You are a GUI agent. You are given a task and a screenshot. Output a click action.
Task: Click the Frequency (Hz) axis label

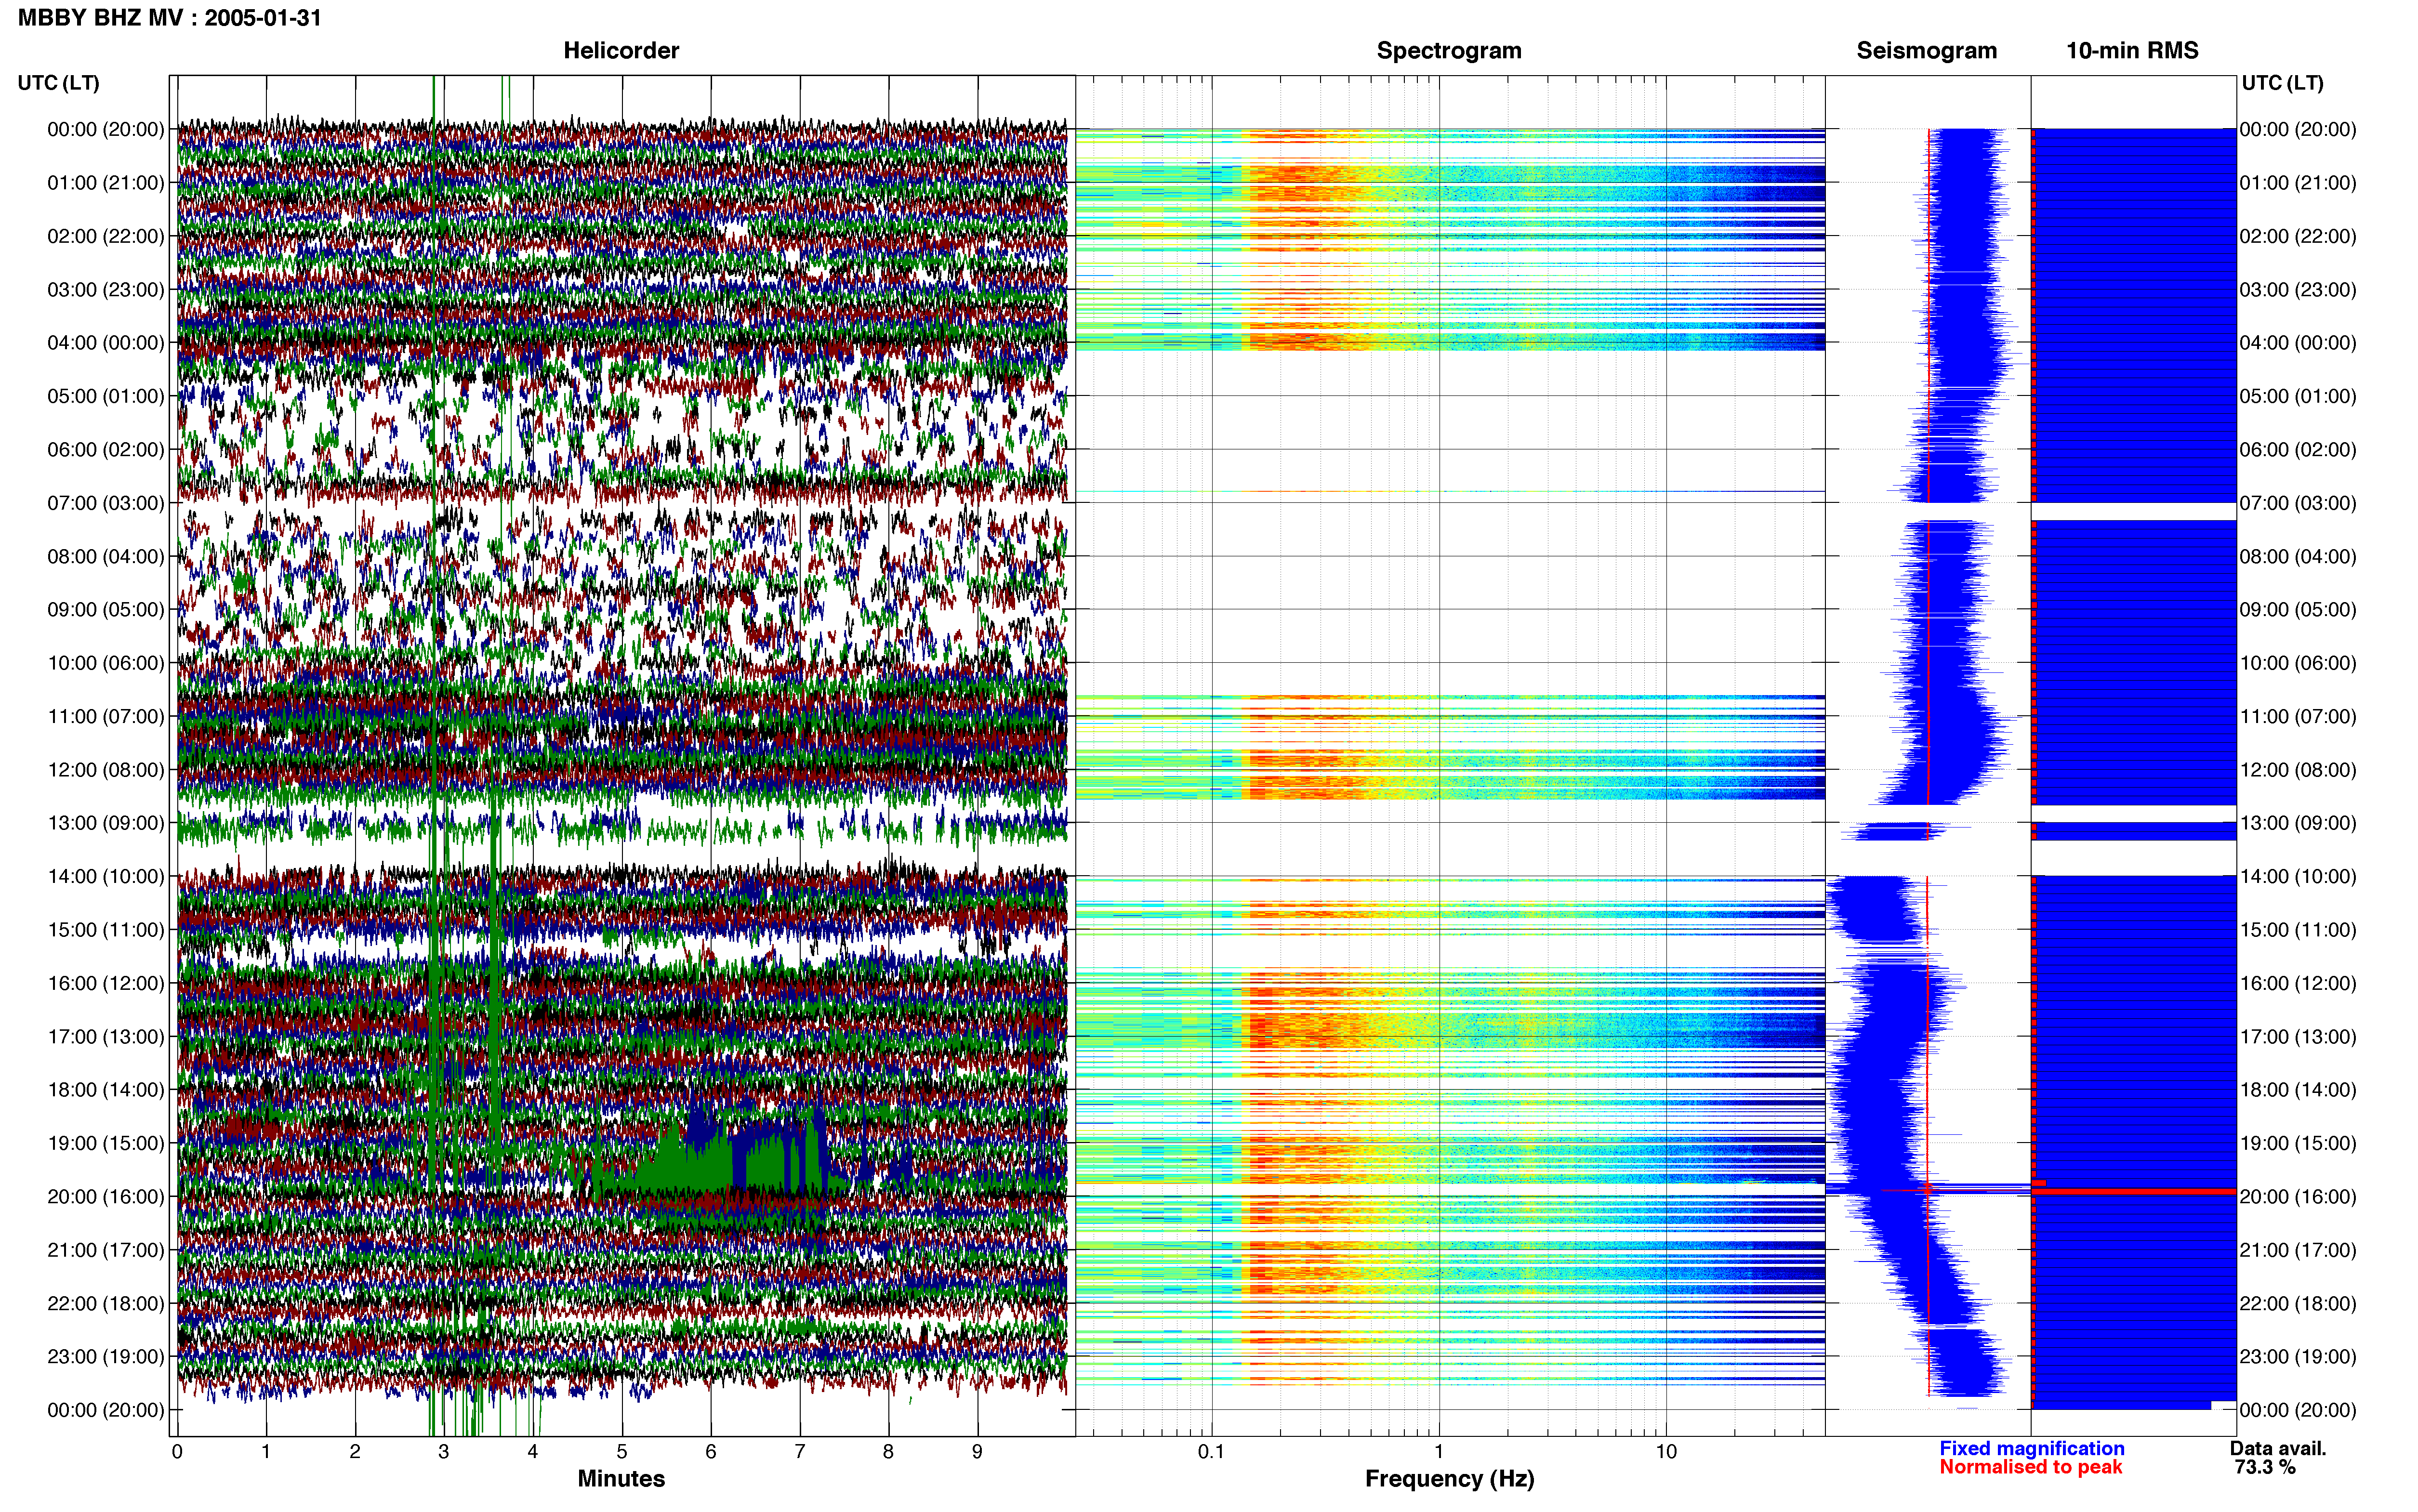[x=1449, y=1479]
